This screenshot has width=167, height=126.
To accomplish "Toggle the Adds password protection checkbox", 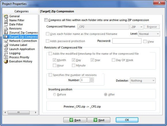I will (x=48, y=41).
